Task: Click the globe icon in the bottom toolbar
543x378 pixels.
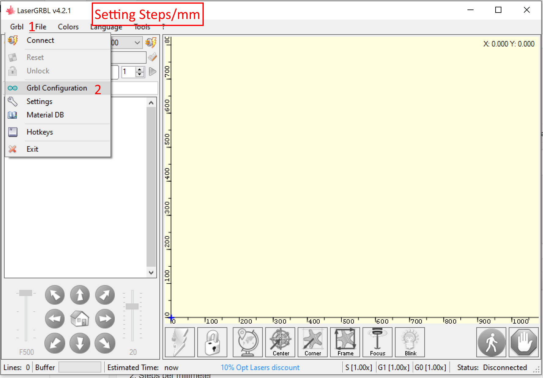Action: (247, 342)
